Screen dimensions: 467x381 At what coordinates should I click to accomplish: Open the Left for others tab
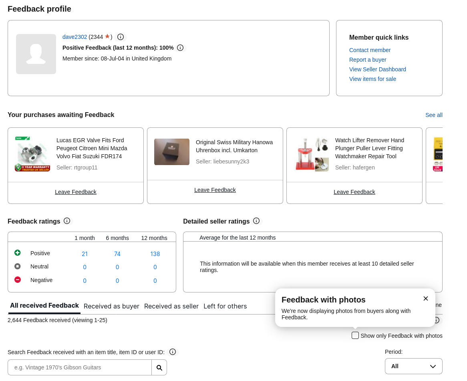click(225, 306)
